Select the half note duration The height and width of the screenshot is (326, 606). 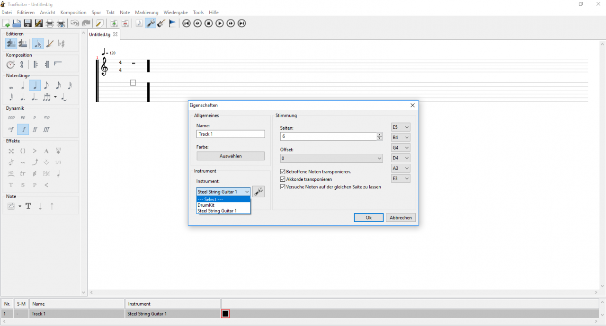pos(23,86)
